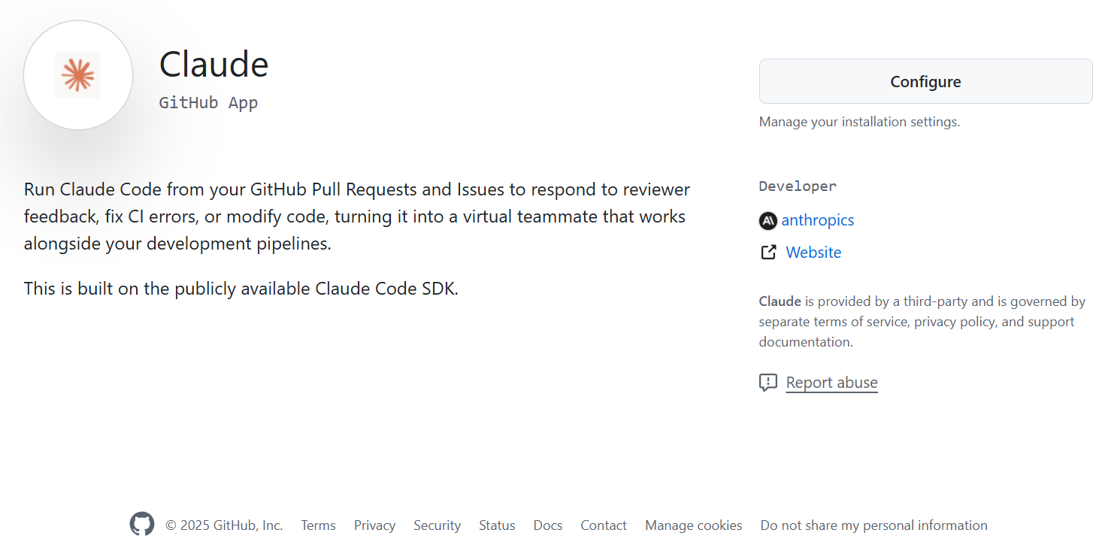The image size is (1102, 554).
Task: Click the anthropics developer avatar icon
Action: [x=767, y=220]
